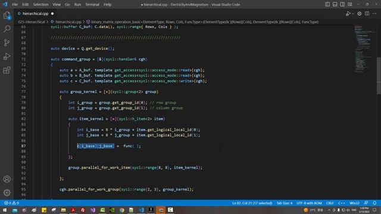Click unsaved dot on hierarchical.cpp tab
381x214 pixels.
pyautogui.click(x=52, y=14)
